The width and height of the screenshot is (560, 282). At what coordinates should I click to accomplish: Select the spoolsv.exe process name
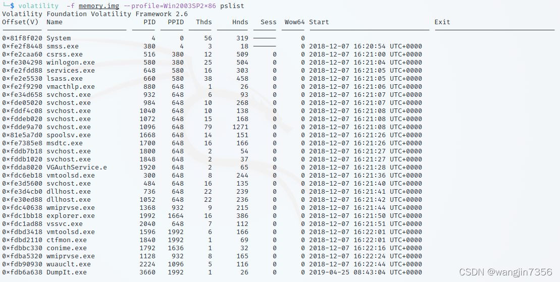[69, 135]
